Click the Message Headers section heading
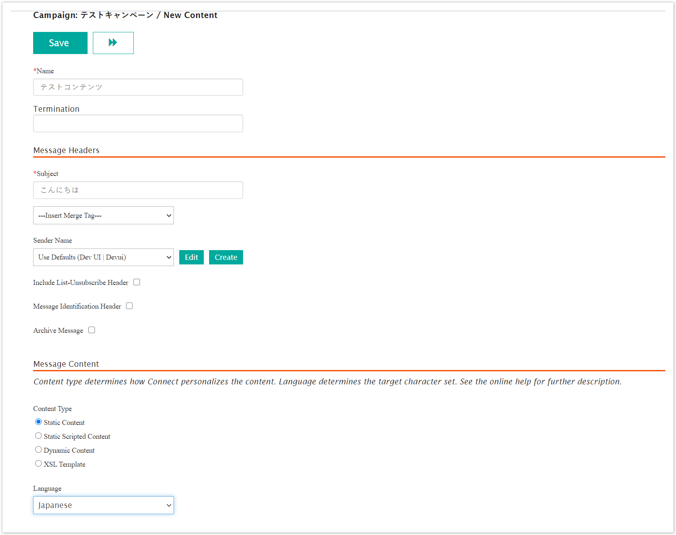676x535 pixels. (x=66, y=150)
